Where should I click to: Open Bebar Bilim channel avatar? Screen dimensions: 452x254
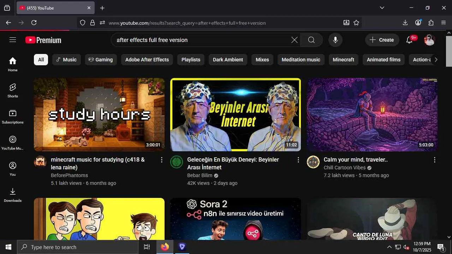pyautogui.click(x=177, y=162)
